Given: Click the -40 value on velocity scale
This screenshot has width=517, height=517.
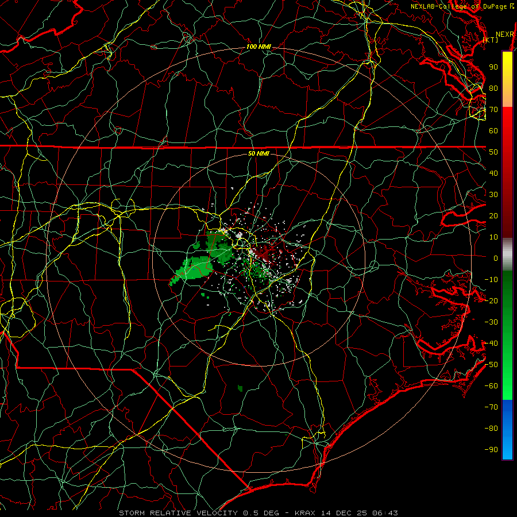Looking at the screenshot, I should [x=491, y=344].
